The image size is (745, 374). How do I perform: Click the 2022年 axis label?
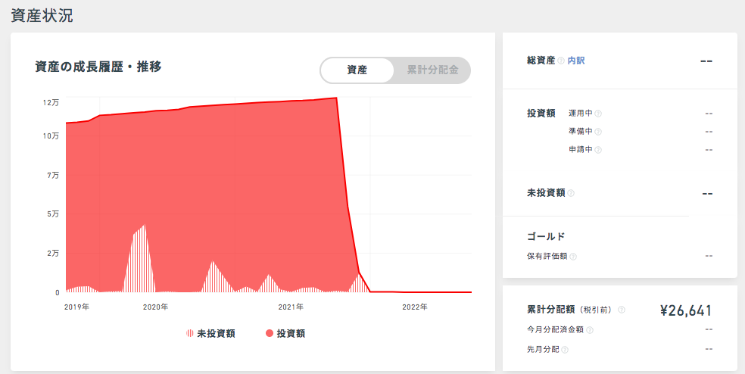point(415,307)
